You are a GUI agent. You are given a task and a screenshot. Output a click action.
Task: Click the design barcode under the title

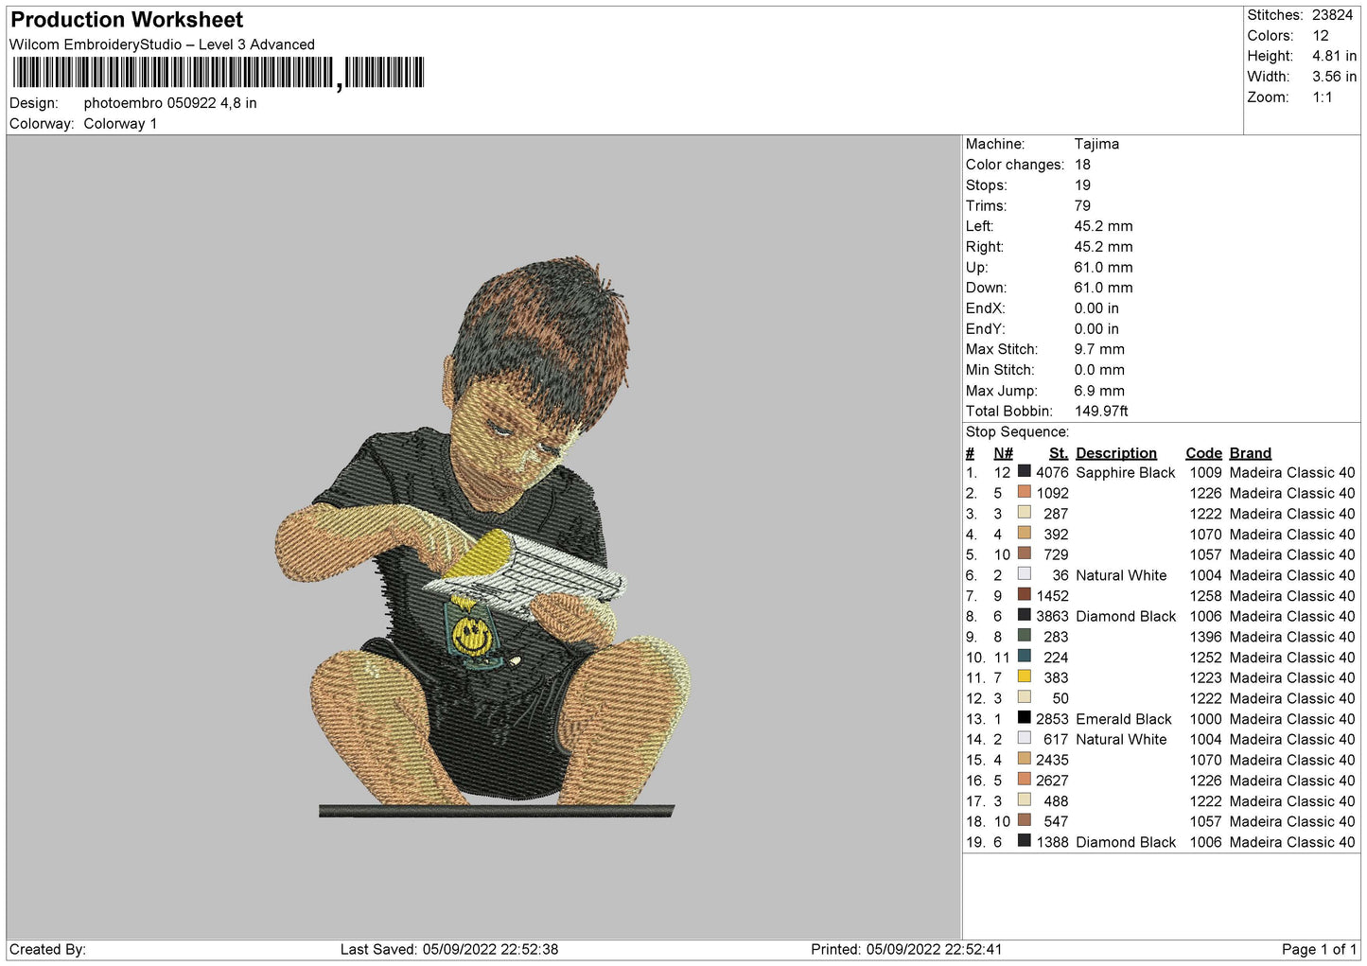tap(219, 73)
